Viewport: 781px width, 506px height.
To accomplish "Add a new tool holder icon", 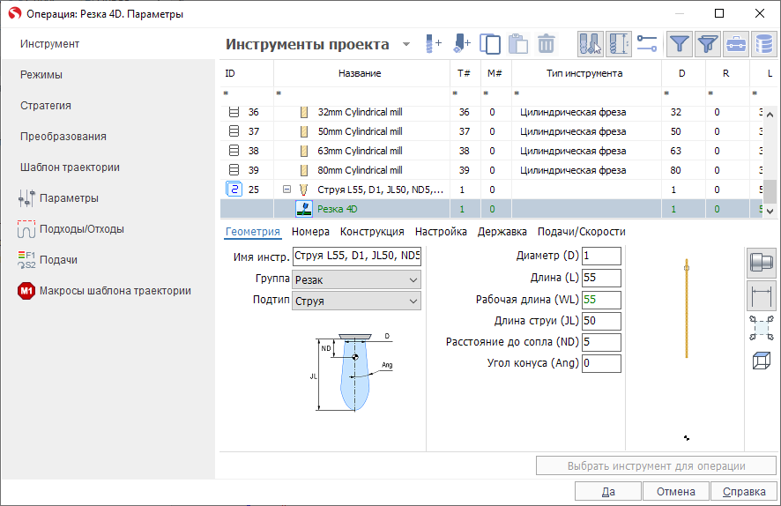I will [462, 44].
